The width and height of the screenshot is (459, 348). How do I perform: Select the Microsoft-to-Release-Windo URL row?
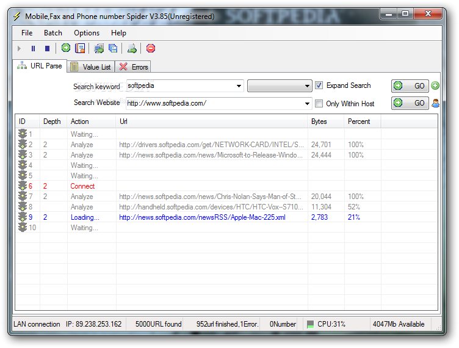click(211, 155)
